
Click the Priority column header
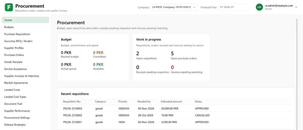click(123, 101)
